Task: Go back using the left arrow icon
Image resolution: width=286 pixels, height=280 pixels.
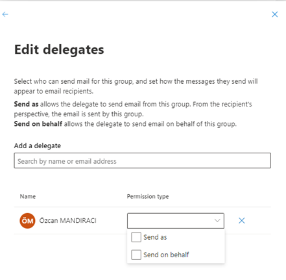Action: [x=5, y=14]
